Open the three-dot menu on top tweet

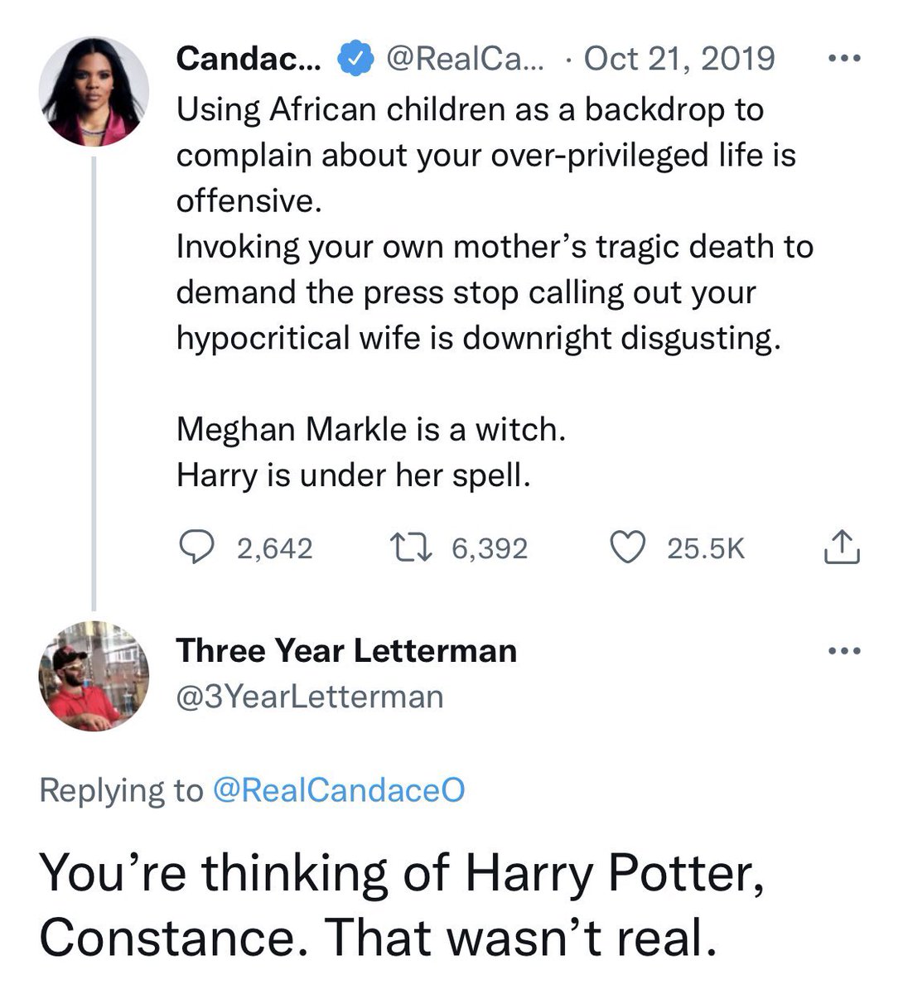pos(845,59)
